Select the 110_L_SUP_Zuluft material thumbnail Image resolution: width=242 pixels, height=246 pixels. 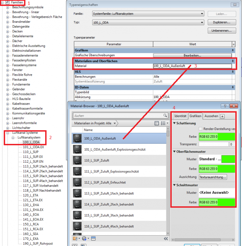[77, 161]
